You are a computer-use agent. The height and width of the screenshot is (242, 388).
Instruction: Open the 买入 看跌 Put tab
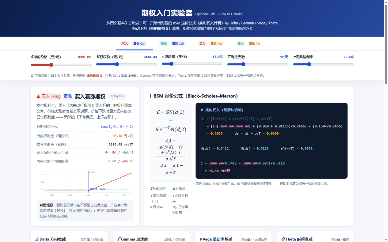click(x=211, y=44)
